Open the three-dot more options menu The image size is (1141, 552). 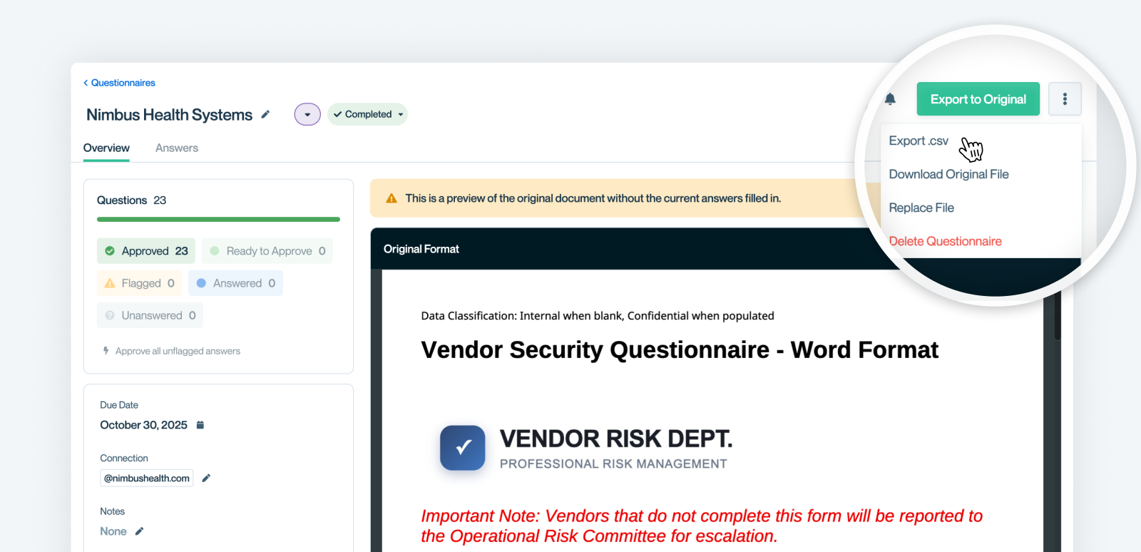(1065, 99)
